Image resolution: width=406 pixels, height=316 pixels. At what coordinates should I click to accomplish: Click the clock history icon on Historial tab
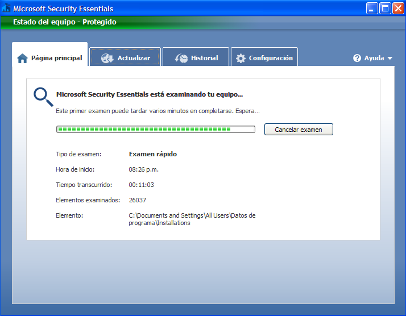181,58
